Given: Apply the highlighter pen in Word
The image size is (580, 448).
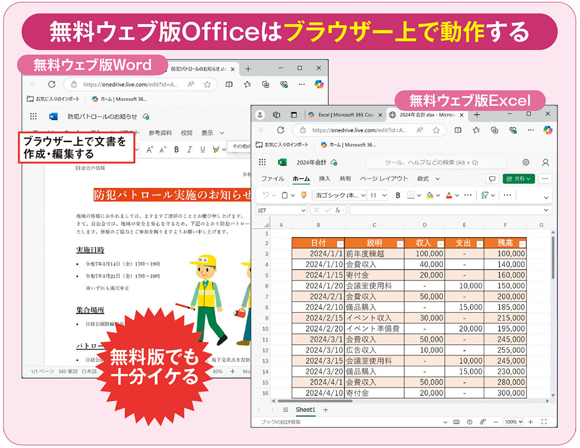Looking at the screenshot, I should click(216, 150).
